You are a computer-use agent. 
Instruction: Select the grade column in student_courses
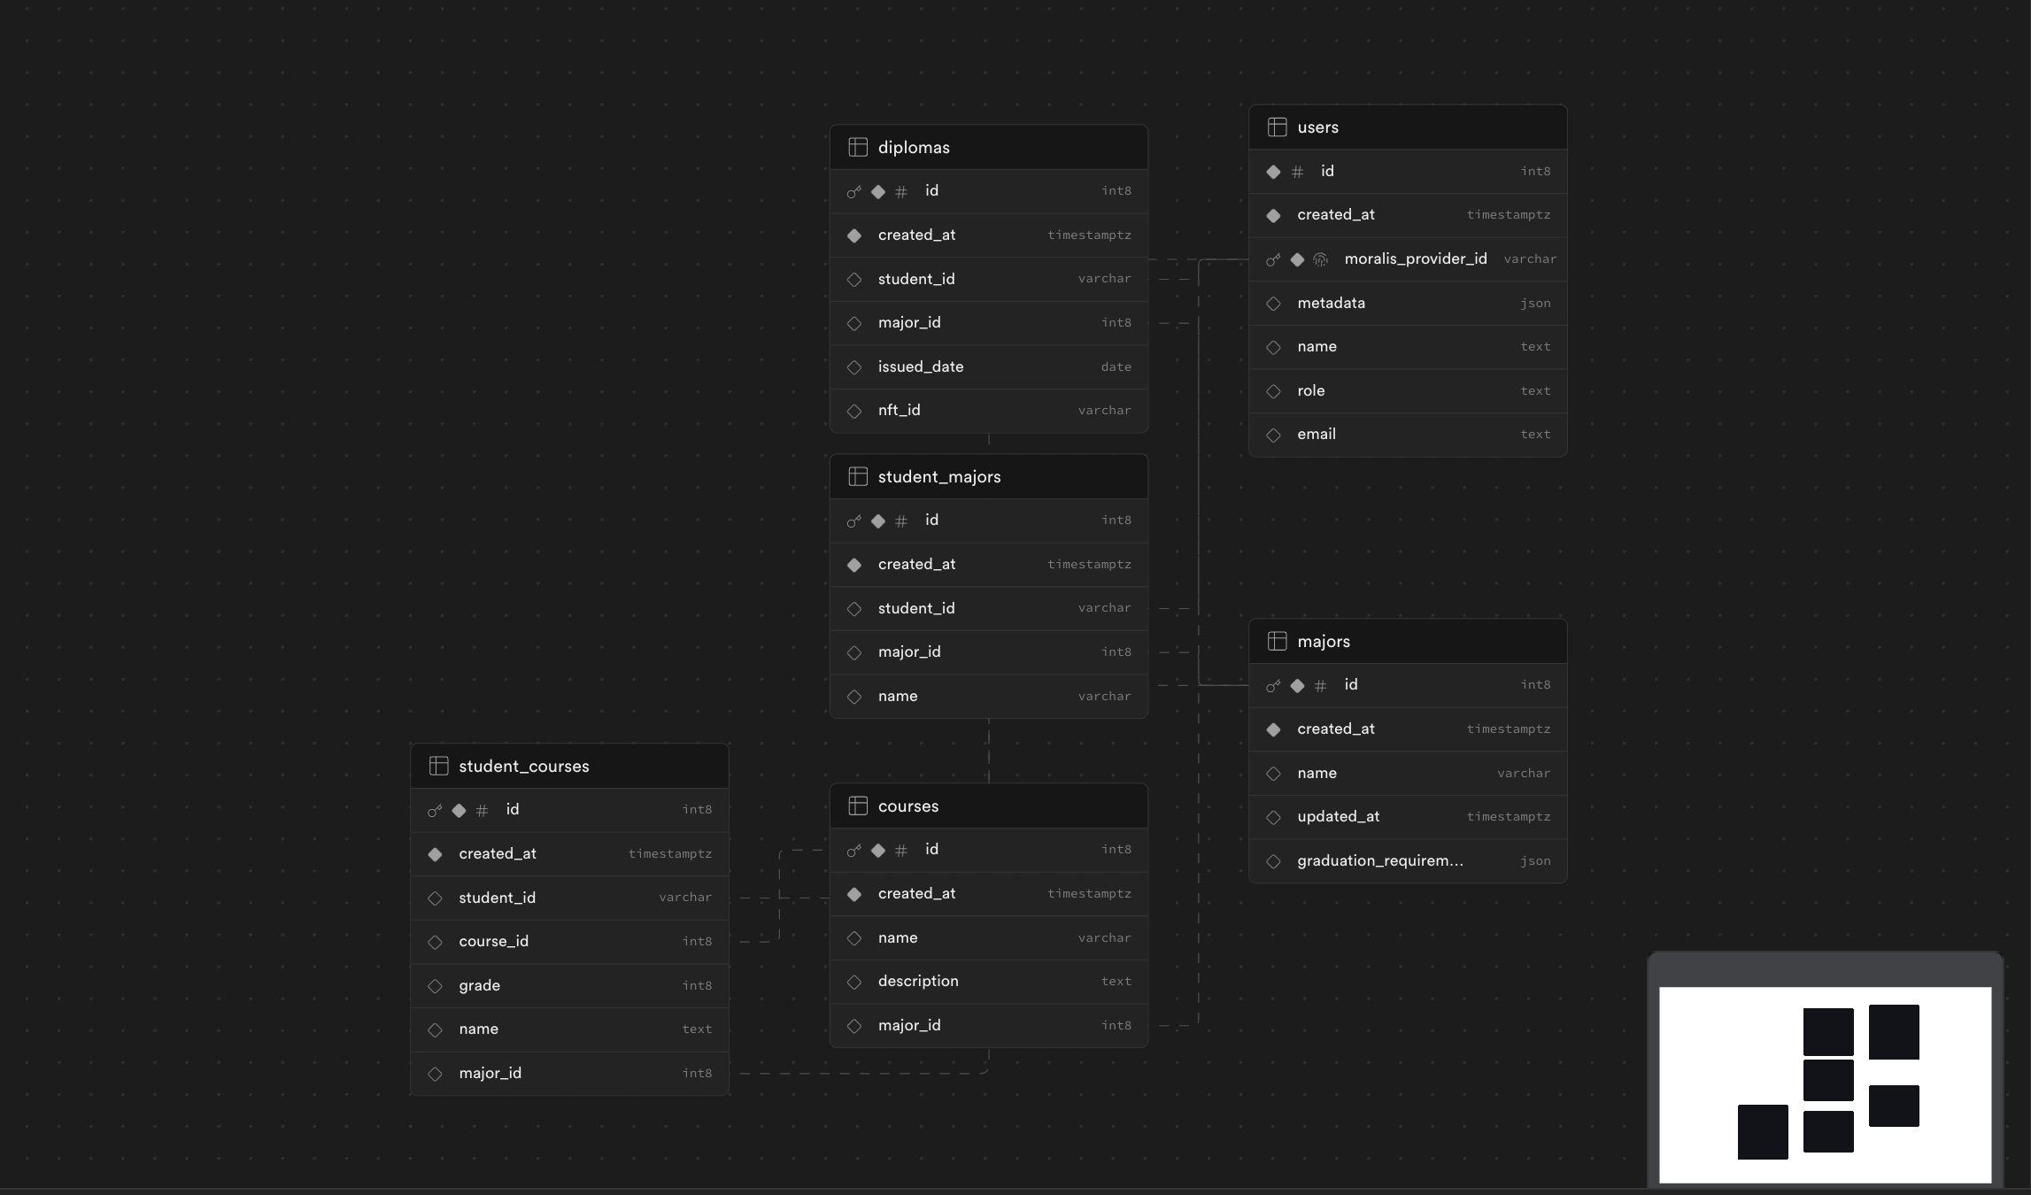[479, 985]
